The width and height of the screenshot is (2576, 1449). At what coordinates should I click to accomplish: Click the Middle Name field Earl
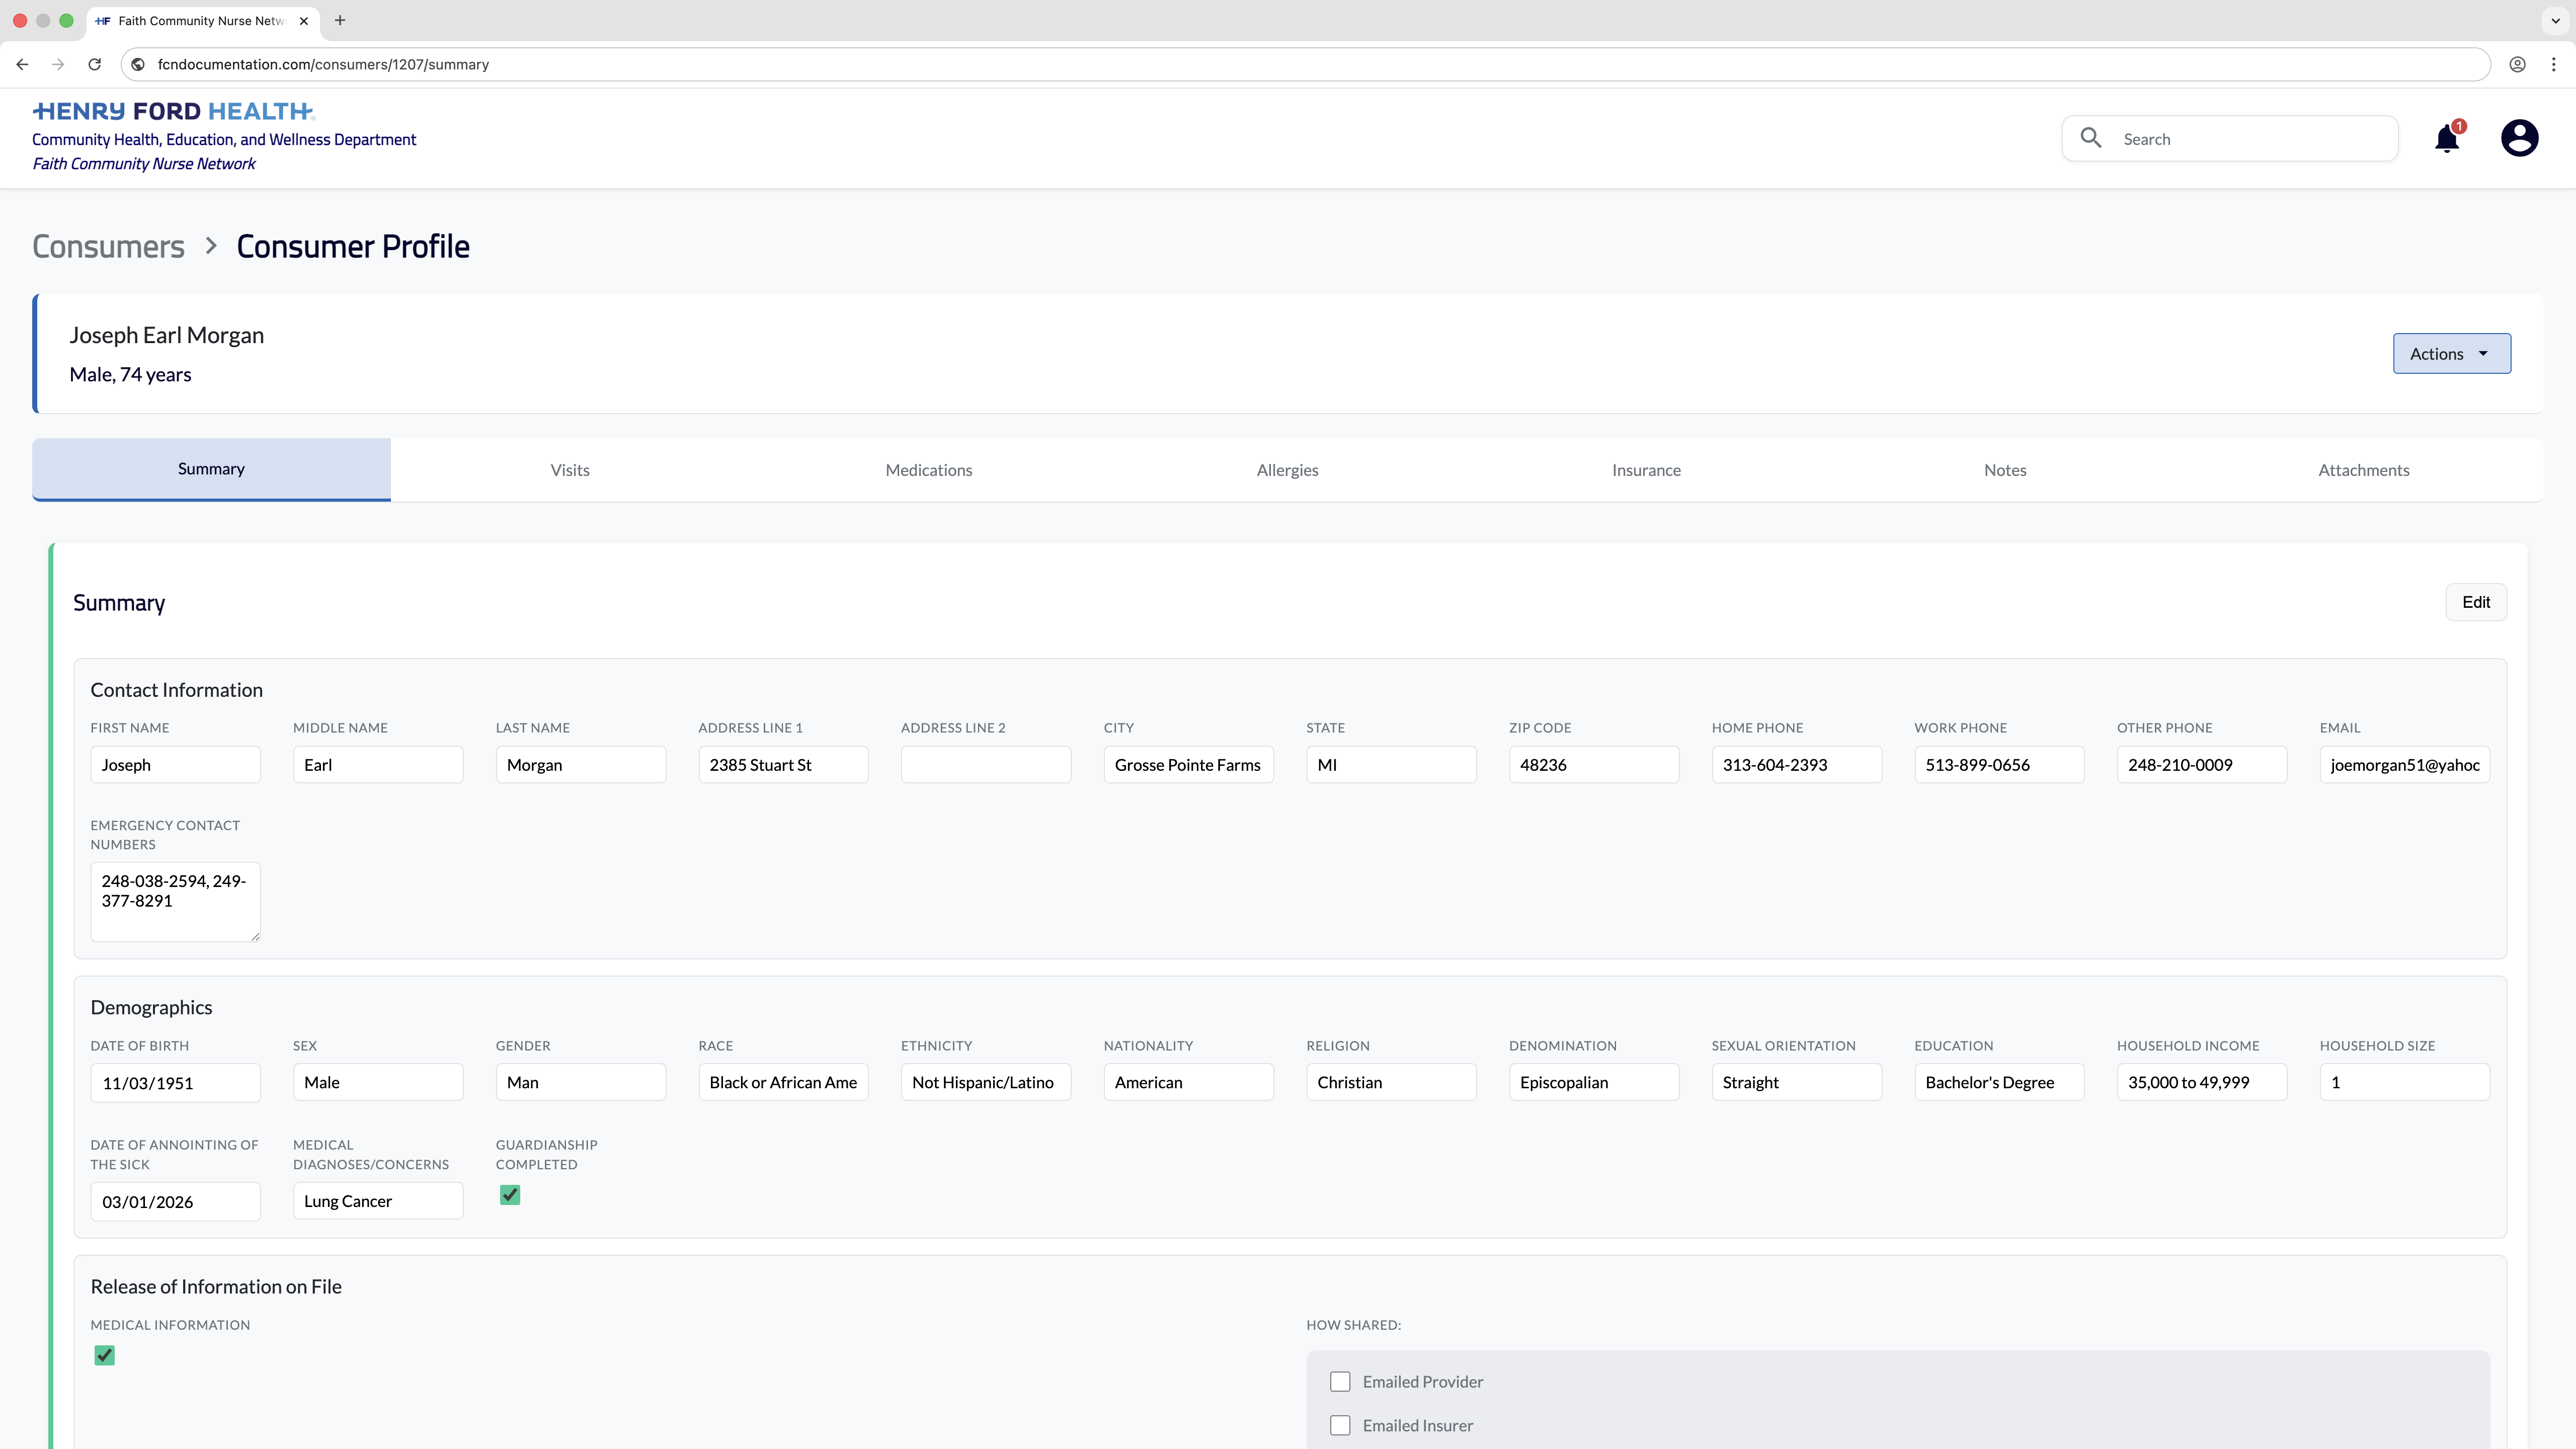[378, 765]
